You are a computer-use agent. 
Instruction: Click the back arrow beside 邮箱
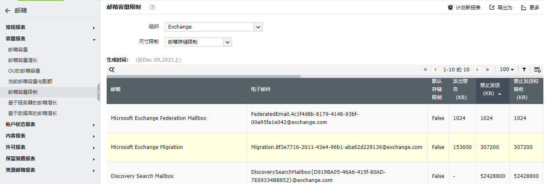pyautogui.click(x=8, y=11)
